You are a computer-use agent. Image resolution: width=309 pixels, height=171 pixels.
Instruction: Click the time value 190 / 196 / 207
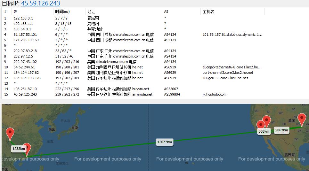coord(67,73)
